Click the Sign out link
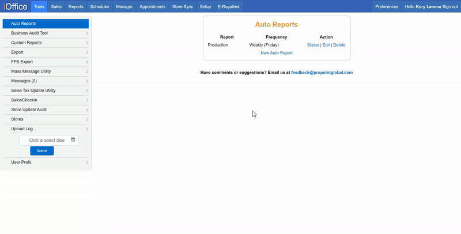 point(450,6)
